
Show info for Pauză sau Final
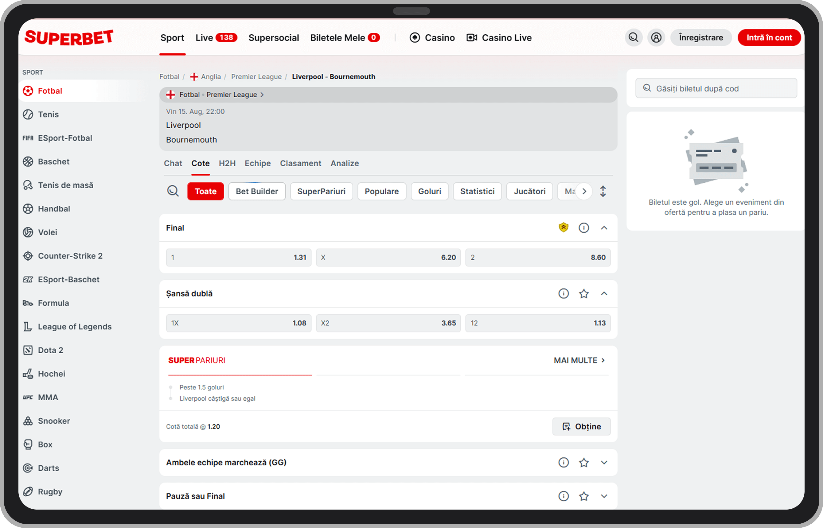pos(564,496)
